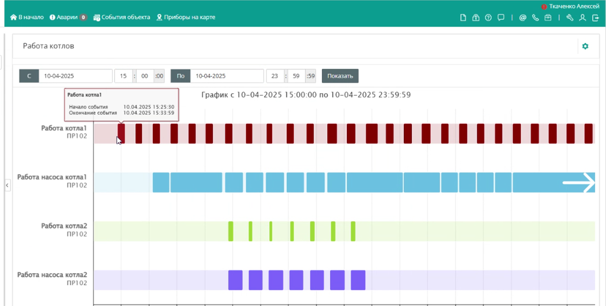Open Приборы на карте map link

tap(186, 17)
